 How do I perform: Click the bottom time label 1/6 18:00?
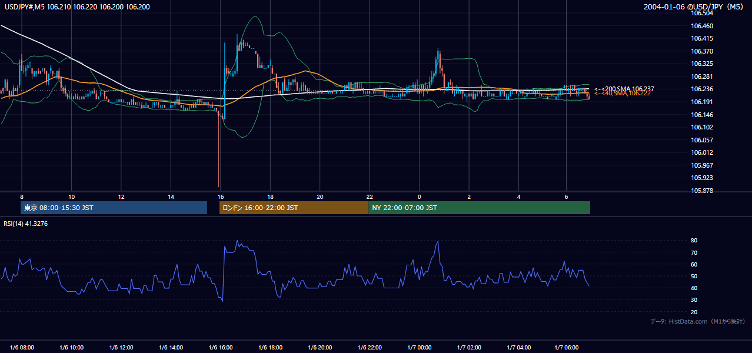click(270, 347)
